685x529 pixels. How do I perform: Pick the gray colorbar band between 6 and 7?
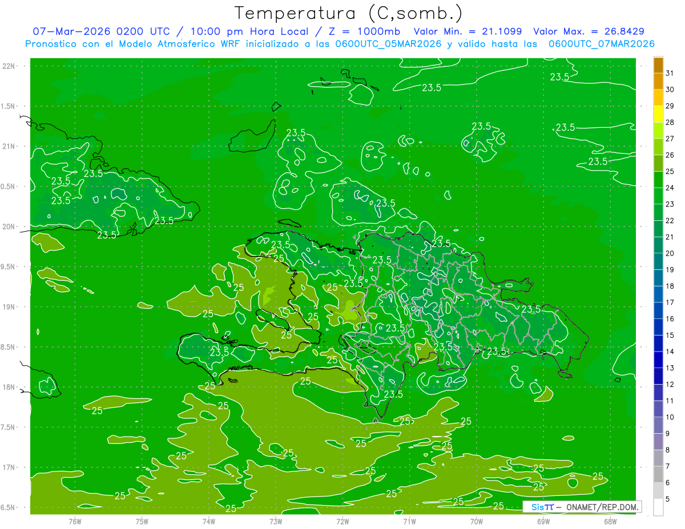(x=658, y=475)
